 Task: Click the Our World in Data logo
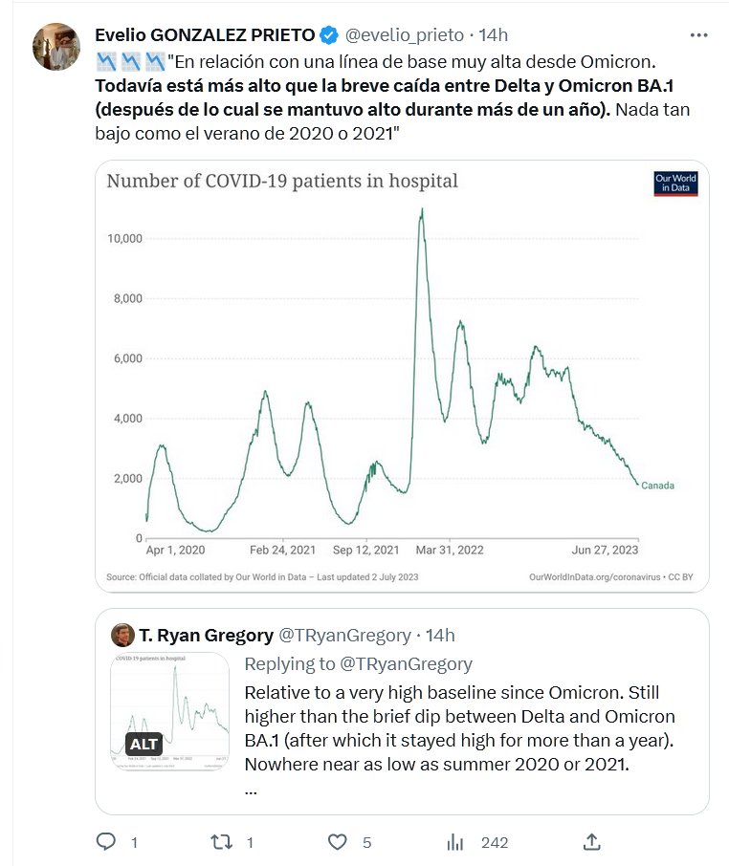point(675,184)
